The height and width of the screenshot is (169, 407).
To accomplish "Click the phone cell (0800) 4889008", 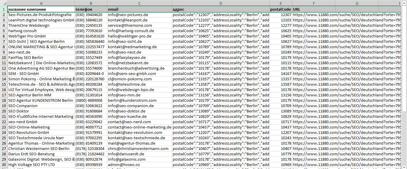I will 91,100.
